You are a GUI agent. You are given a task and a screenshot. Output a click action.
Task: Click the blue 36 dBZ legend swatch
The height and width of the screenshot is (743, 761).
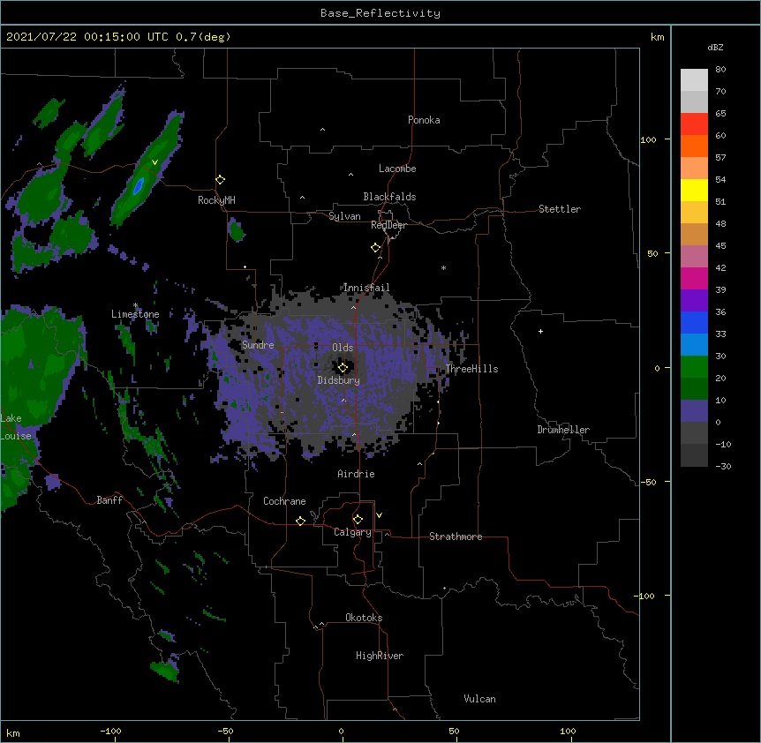pos(694,322)
